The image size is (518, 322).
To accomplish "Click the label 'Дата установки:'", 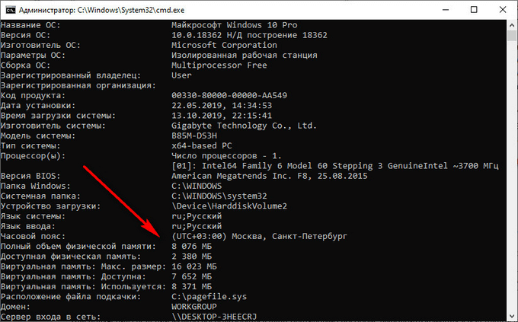I will click(38, 106).
